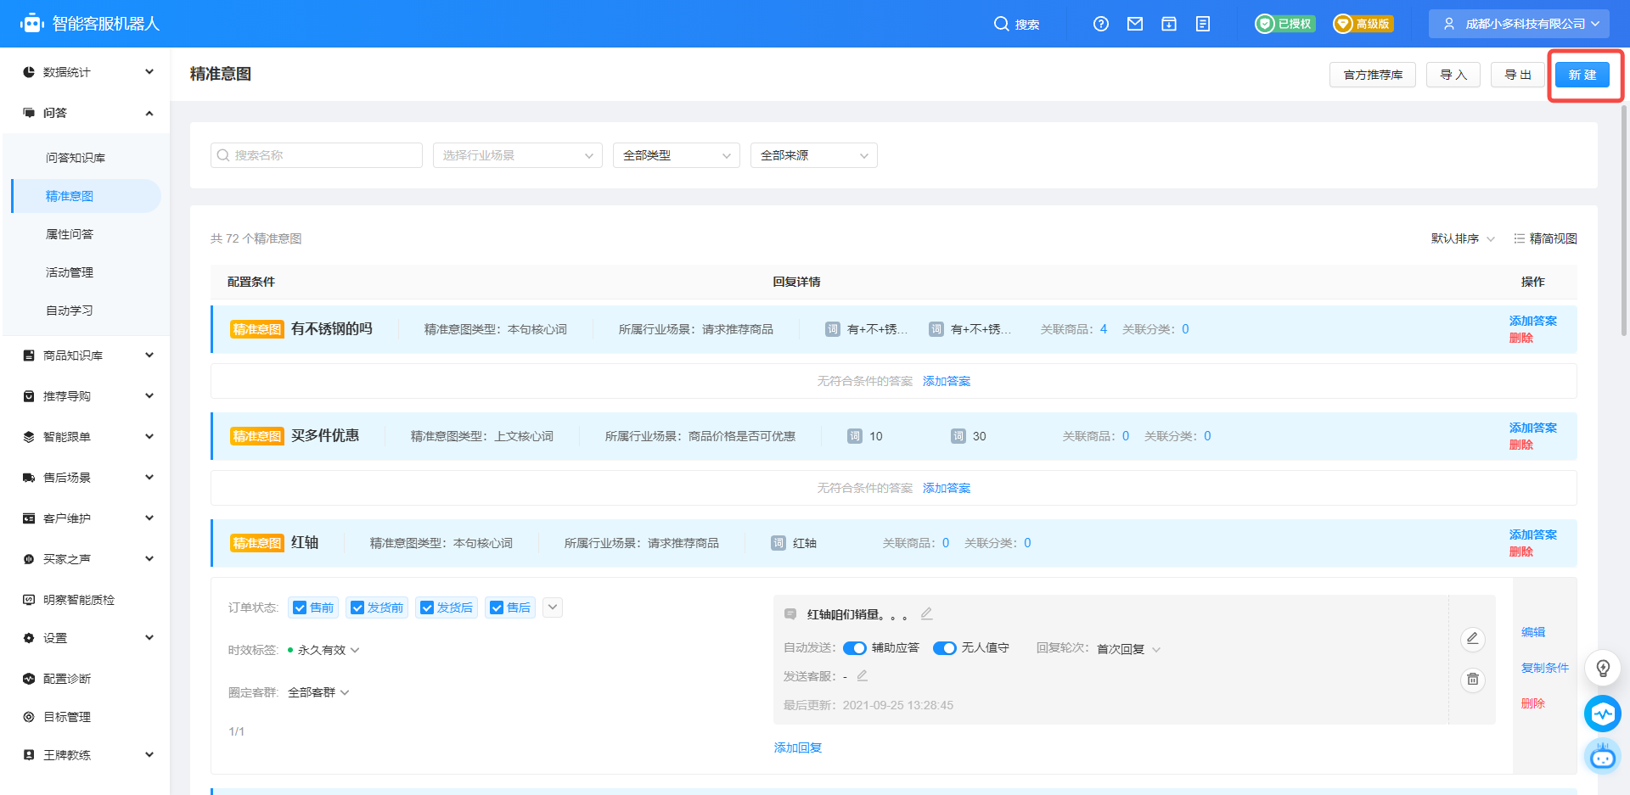Open the 全部来源 filter dropdown
Image resolution: width=1630 pixels, height=795 pixels.
point(814,155)
